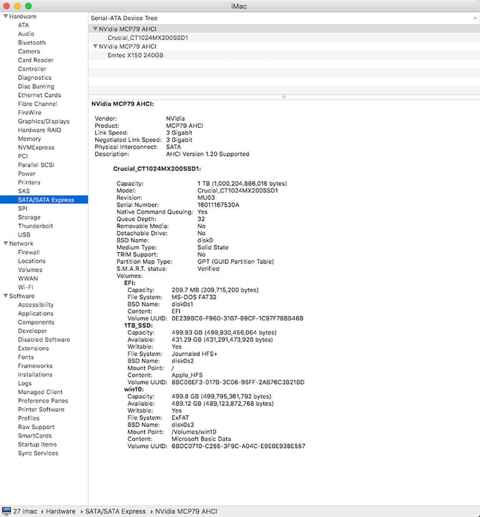Open Startup Items entry
Image resolution: width=480 pixels, height=517 pixels.
(37, 445)
